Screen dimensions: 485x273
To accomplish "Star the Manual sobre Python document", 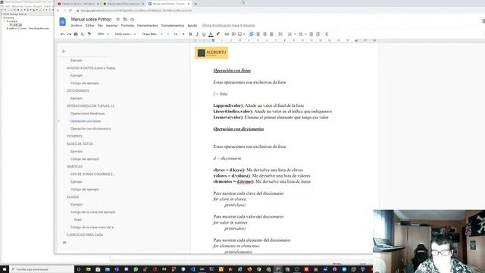I will (118, 19).
